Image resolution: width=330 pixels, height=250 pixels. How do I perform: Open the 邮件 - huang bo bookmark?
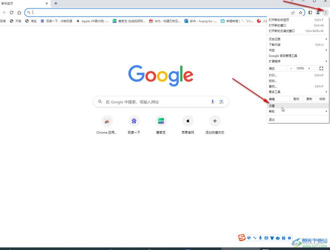(200, 21)
